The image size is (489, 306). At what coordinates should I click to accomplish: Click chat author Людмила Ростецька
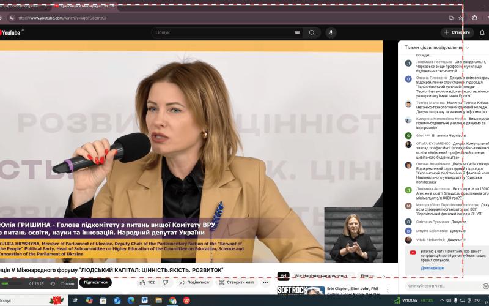coord(434,62)
